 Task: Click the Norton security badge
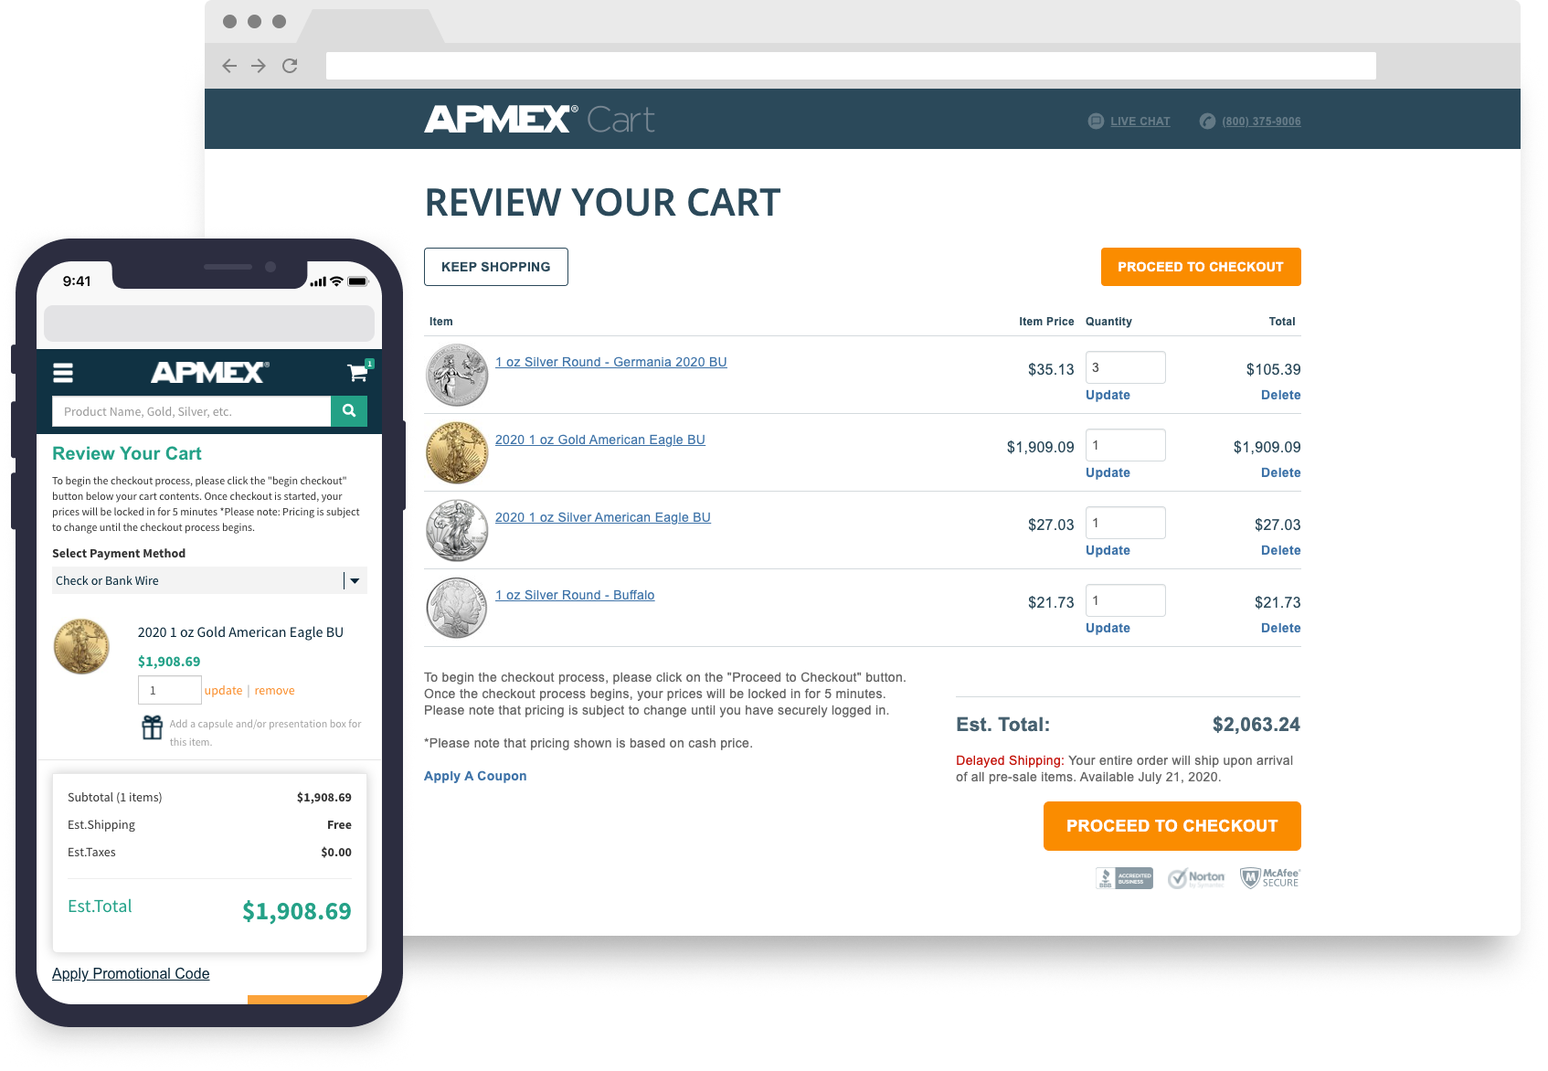[x=1195, y=877]
